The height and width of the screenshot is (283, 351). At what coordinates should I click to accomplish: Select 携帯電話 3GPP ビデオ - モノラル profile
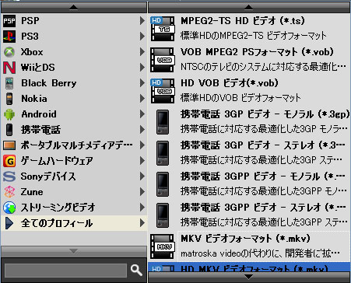[249, 184]
